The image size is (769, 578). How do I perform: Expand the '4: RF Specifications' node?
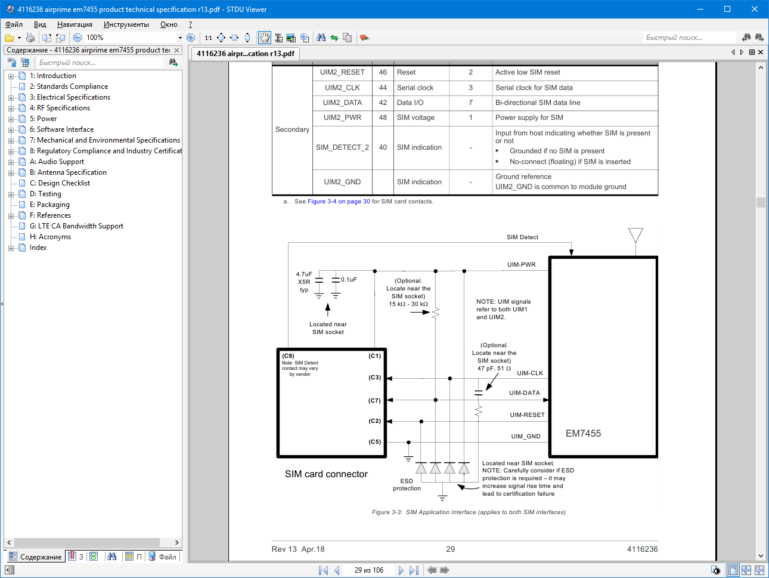11,109
